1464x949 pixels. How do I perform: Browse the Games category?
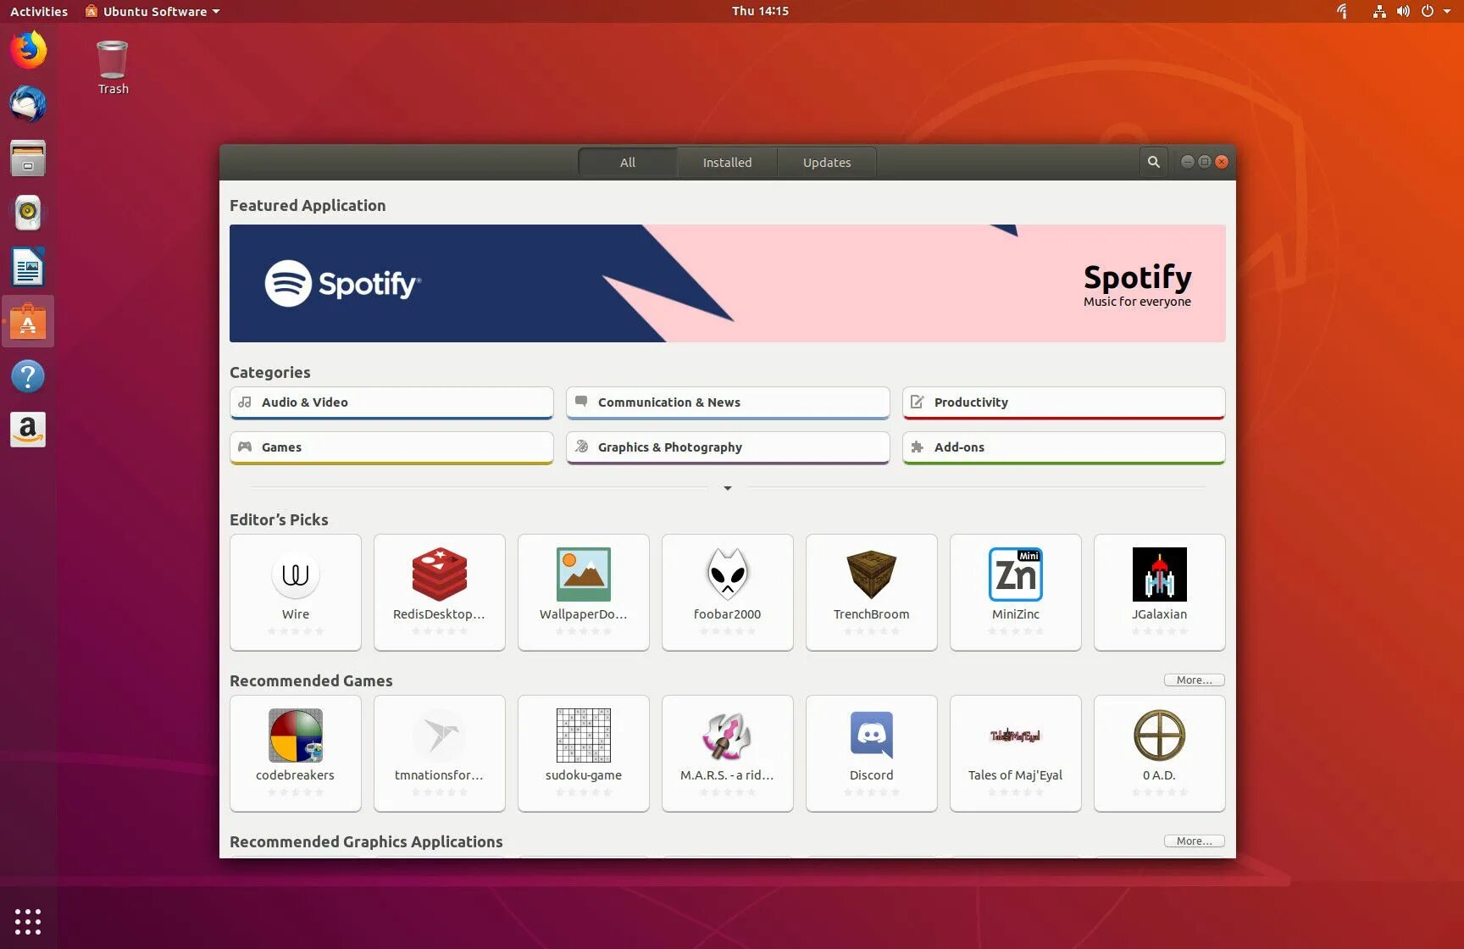(391, 447)
